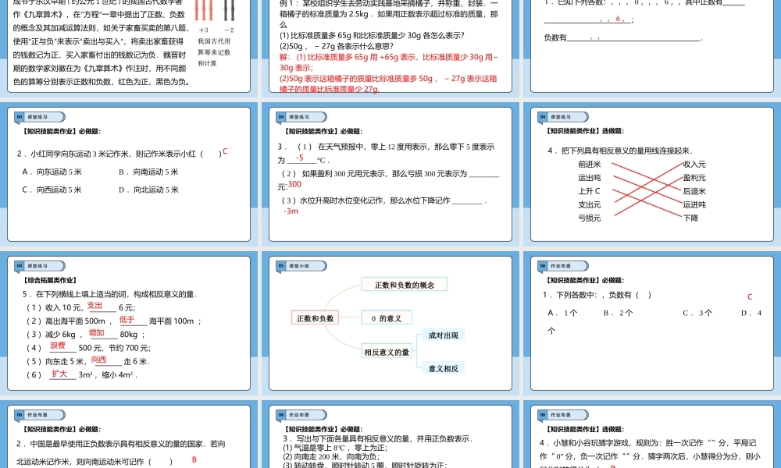Click the matching item 后退米
The image size is (781, 468).
coord(694,191)
